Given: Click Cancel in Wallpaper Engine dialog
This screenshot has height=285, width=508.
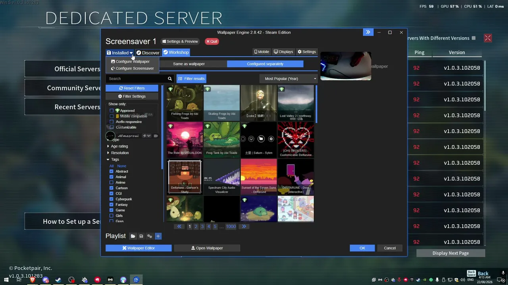Looking at the screenshot, I should 390,248.
